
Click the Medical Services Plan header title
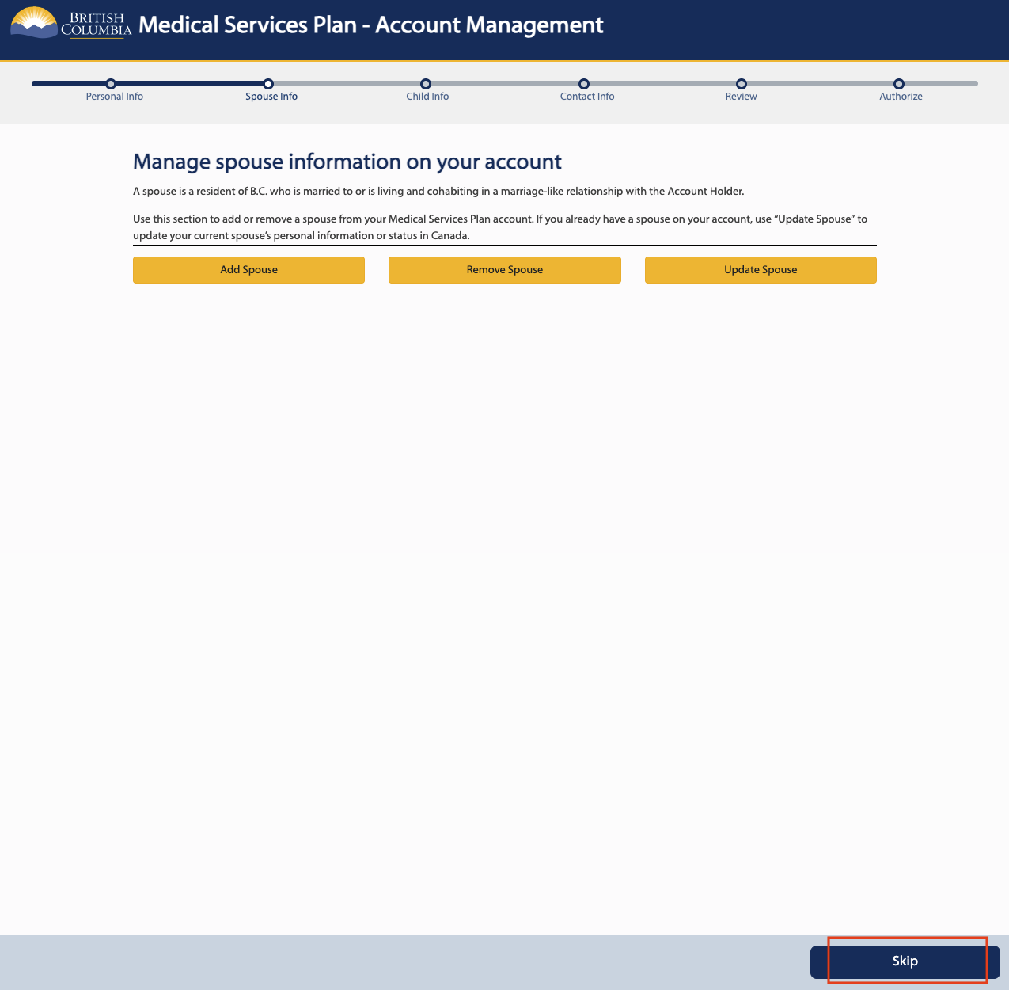pos(370,25)
